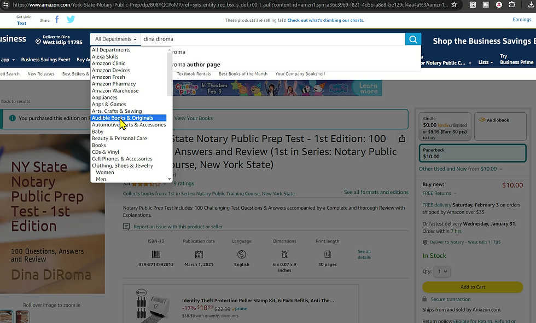
Task: Click the bookmark star in address bar
Action: pos(454,5)
